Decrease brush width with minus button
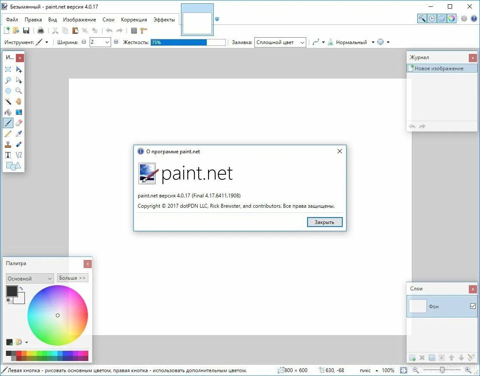This screenshot has height=376, width=480. [x=84, y=42]
